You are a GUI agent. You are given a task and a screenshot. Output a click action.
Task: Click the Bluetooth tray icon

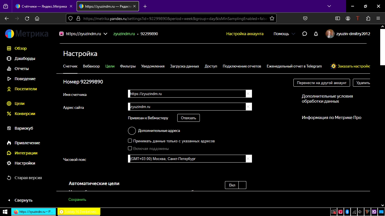pos(348,212)
